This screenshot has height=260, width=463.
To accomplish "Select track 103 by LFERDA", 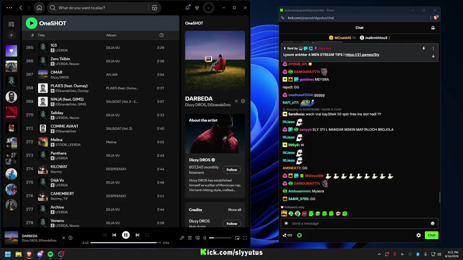I will (101, 48).
